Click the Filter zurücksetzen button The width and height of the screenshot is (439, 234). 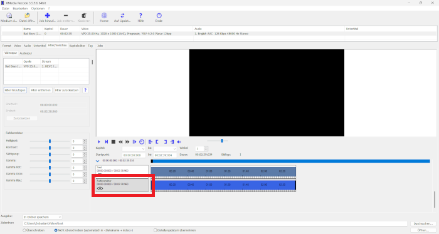tap(66, 90)
